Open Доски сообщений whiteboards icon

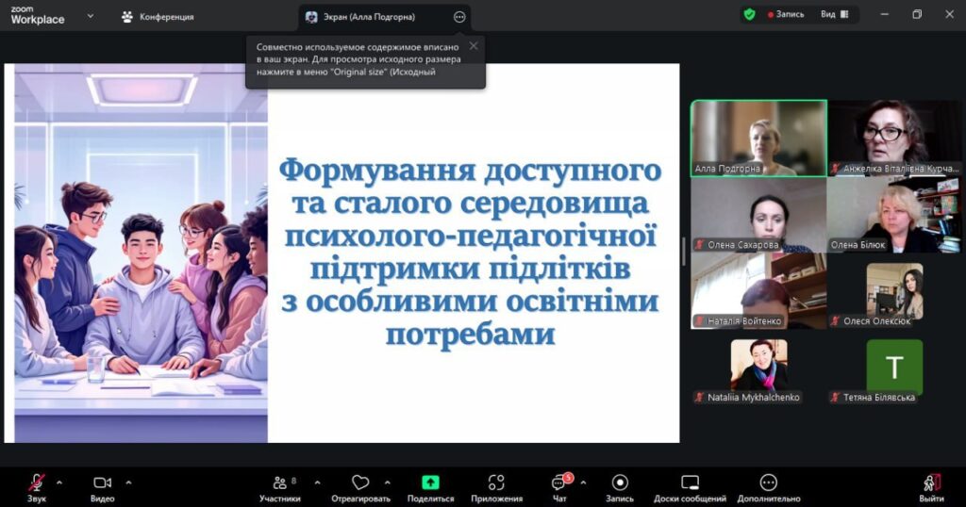(690, 482)
